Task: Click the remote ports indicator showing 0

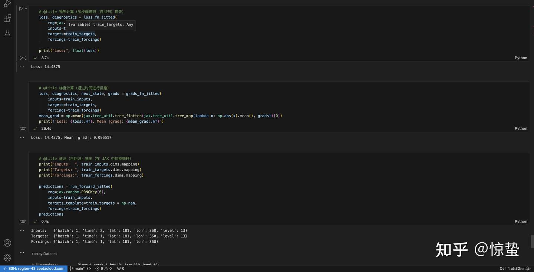Action: tap(122, 268)
